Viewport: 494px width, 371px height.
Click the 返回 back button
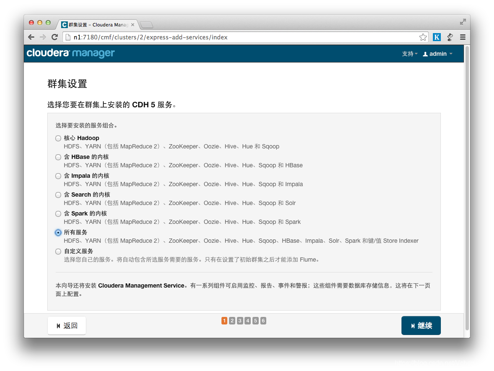pos(67,326)
